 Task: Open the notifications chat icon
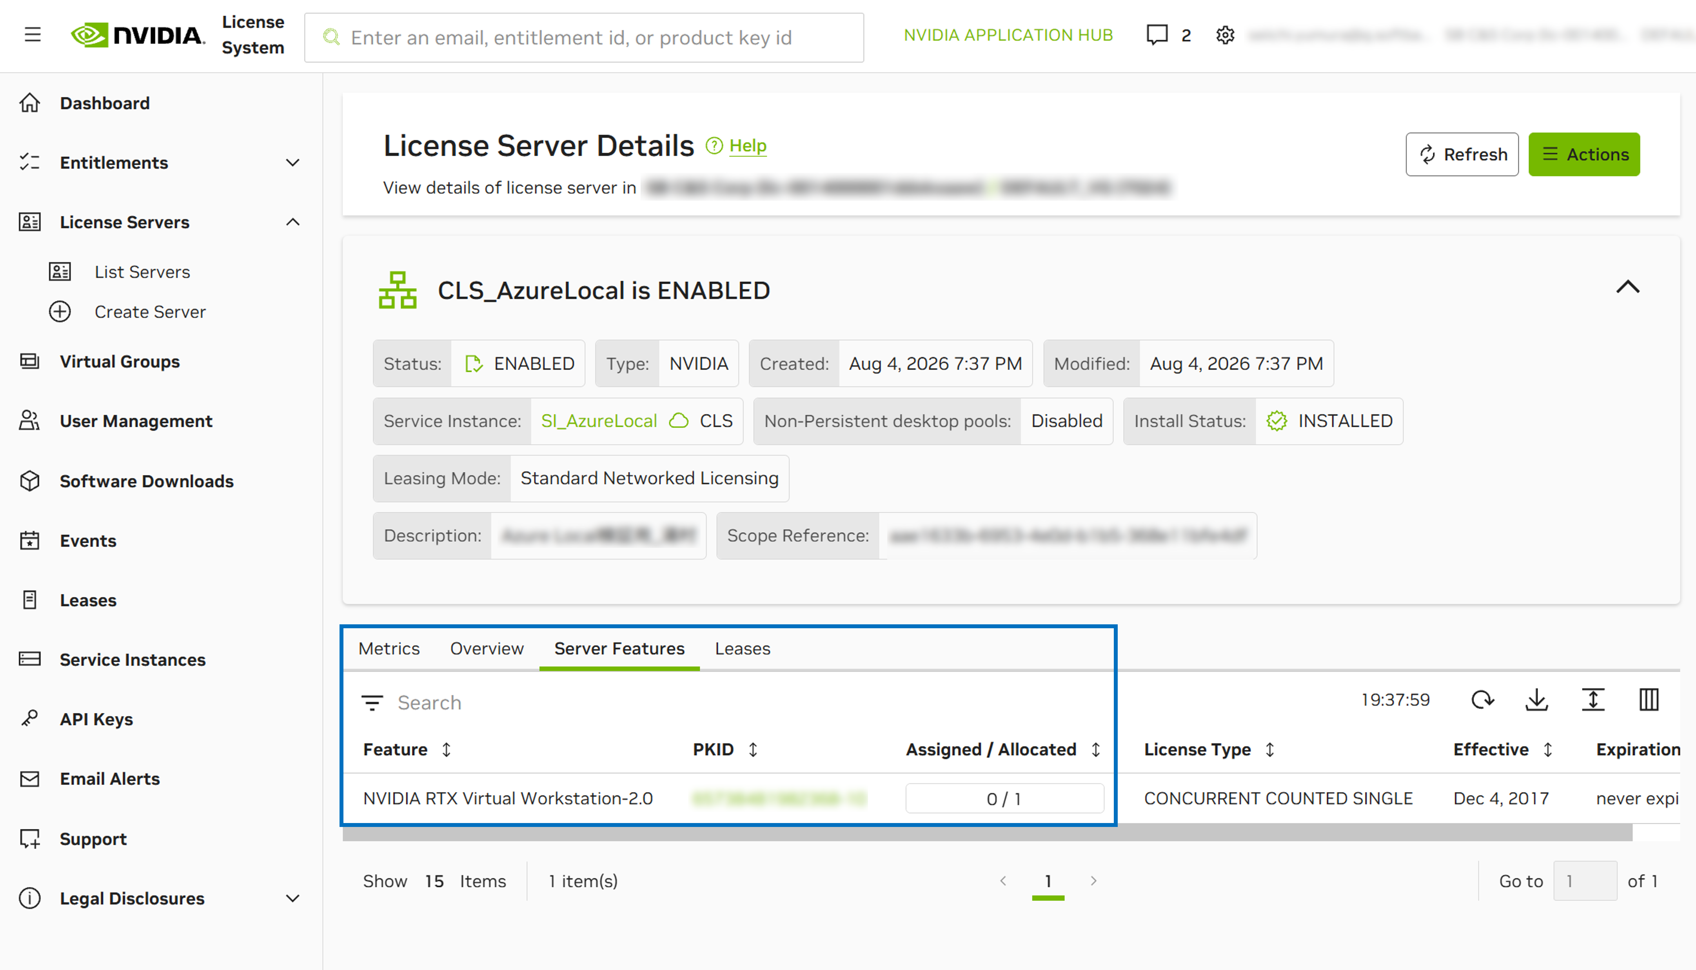pos(1157,34)
